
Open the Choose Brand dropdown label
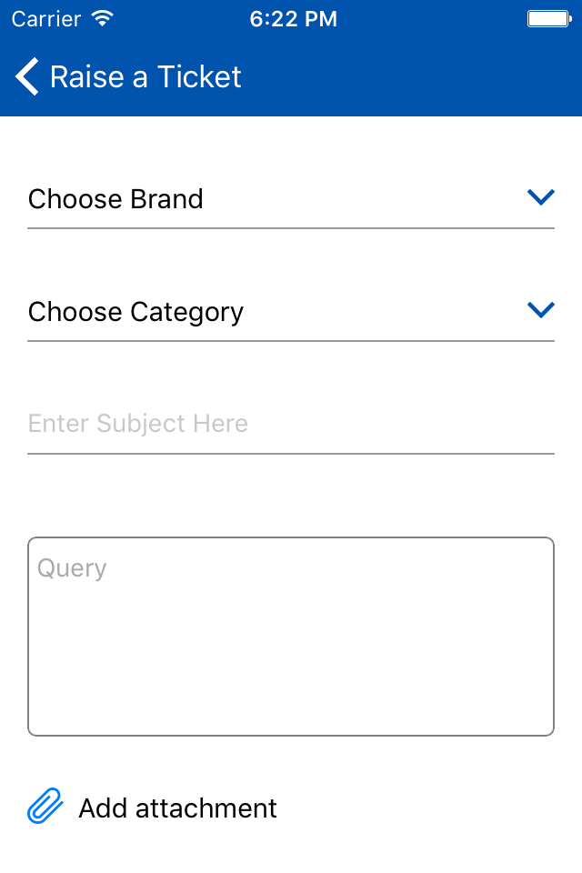[x=115, y=199]
